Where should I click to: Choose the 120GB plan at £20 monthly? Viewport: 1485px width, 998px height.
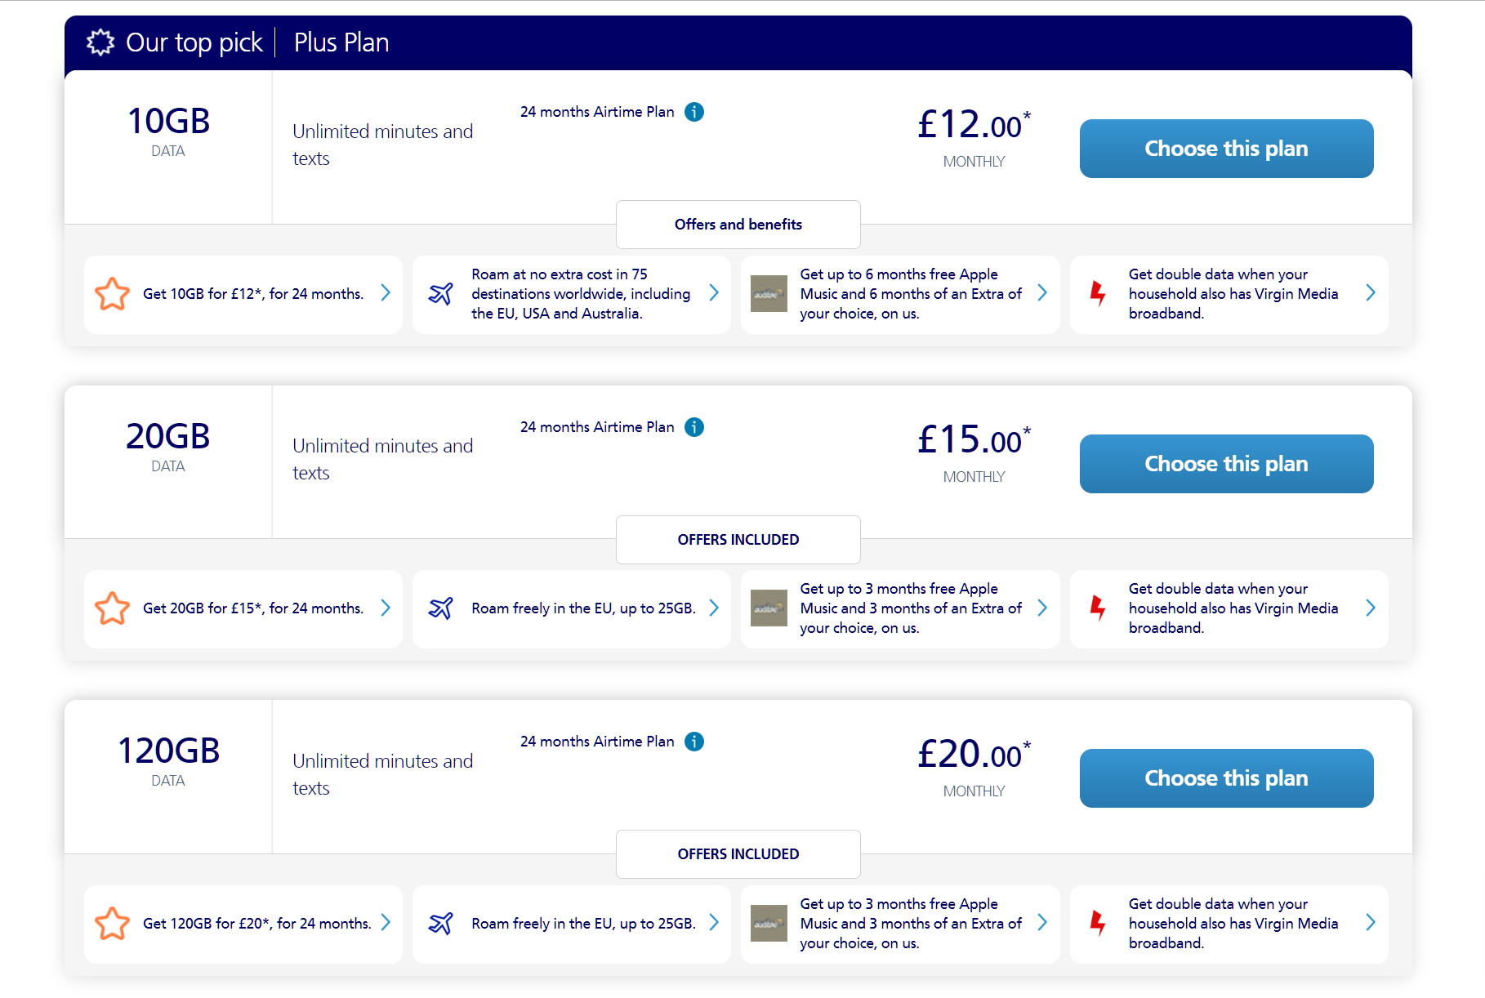1226,778
